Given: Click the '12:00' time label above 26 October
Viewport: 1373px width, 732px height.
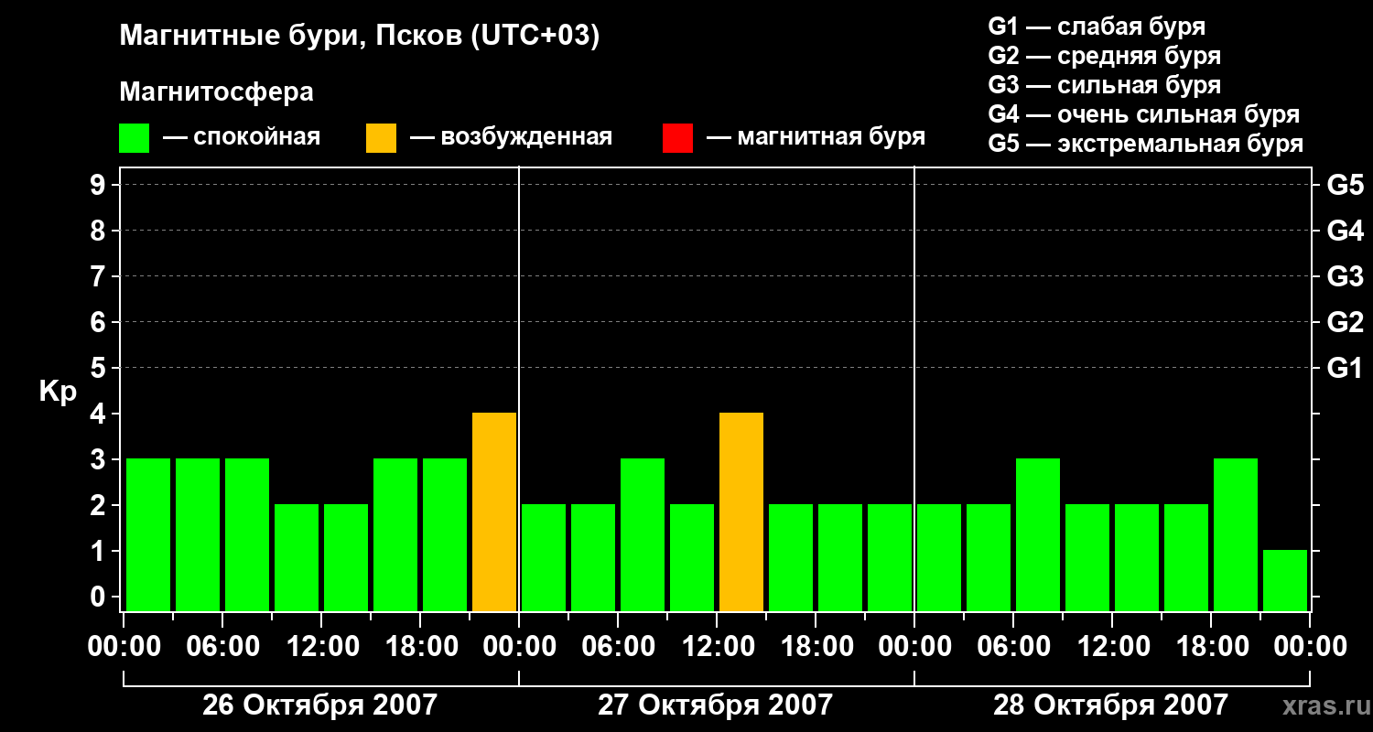Looking at the screenshot, I should (321, 647).
